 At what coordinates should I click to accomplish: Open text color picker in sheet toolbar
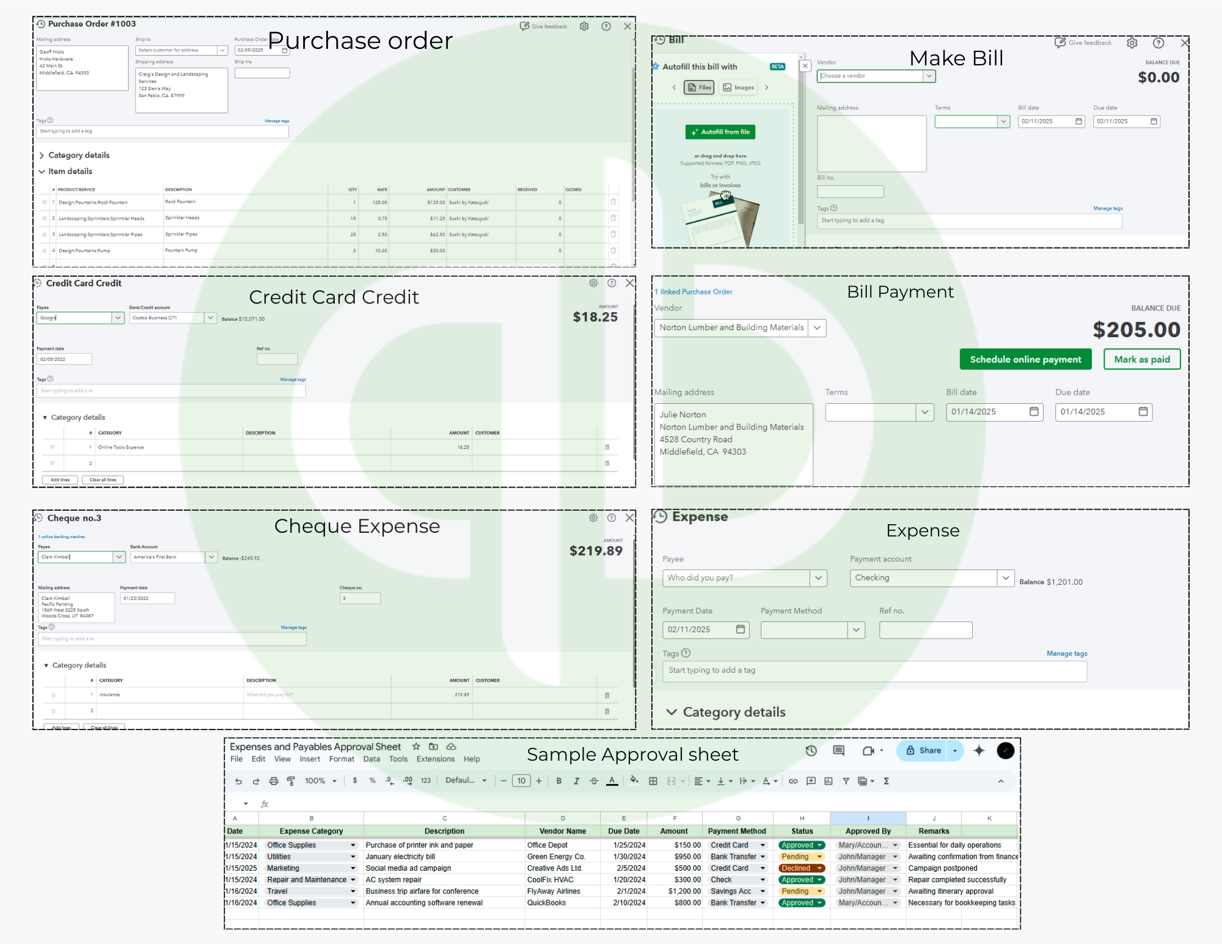click(612, 781)
